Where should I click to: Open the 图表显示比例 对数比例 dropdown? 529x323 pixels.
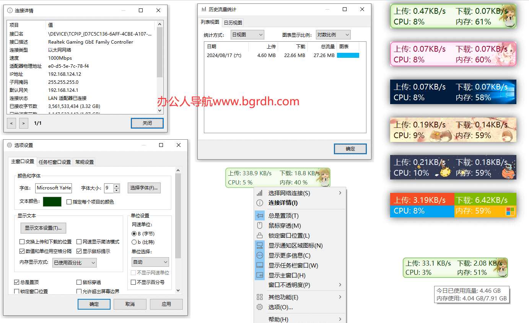[x=333, y=35]
